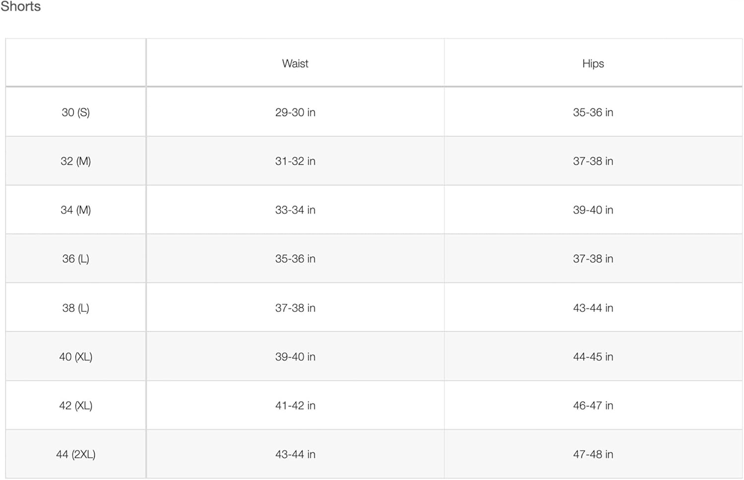Click the 42 (XL) size label

(x=75, y=406)
